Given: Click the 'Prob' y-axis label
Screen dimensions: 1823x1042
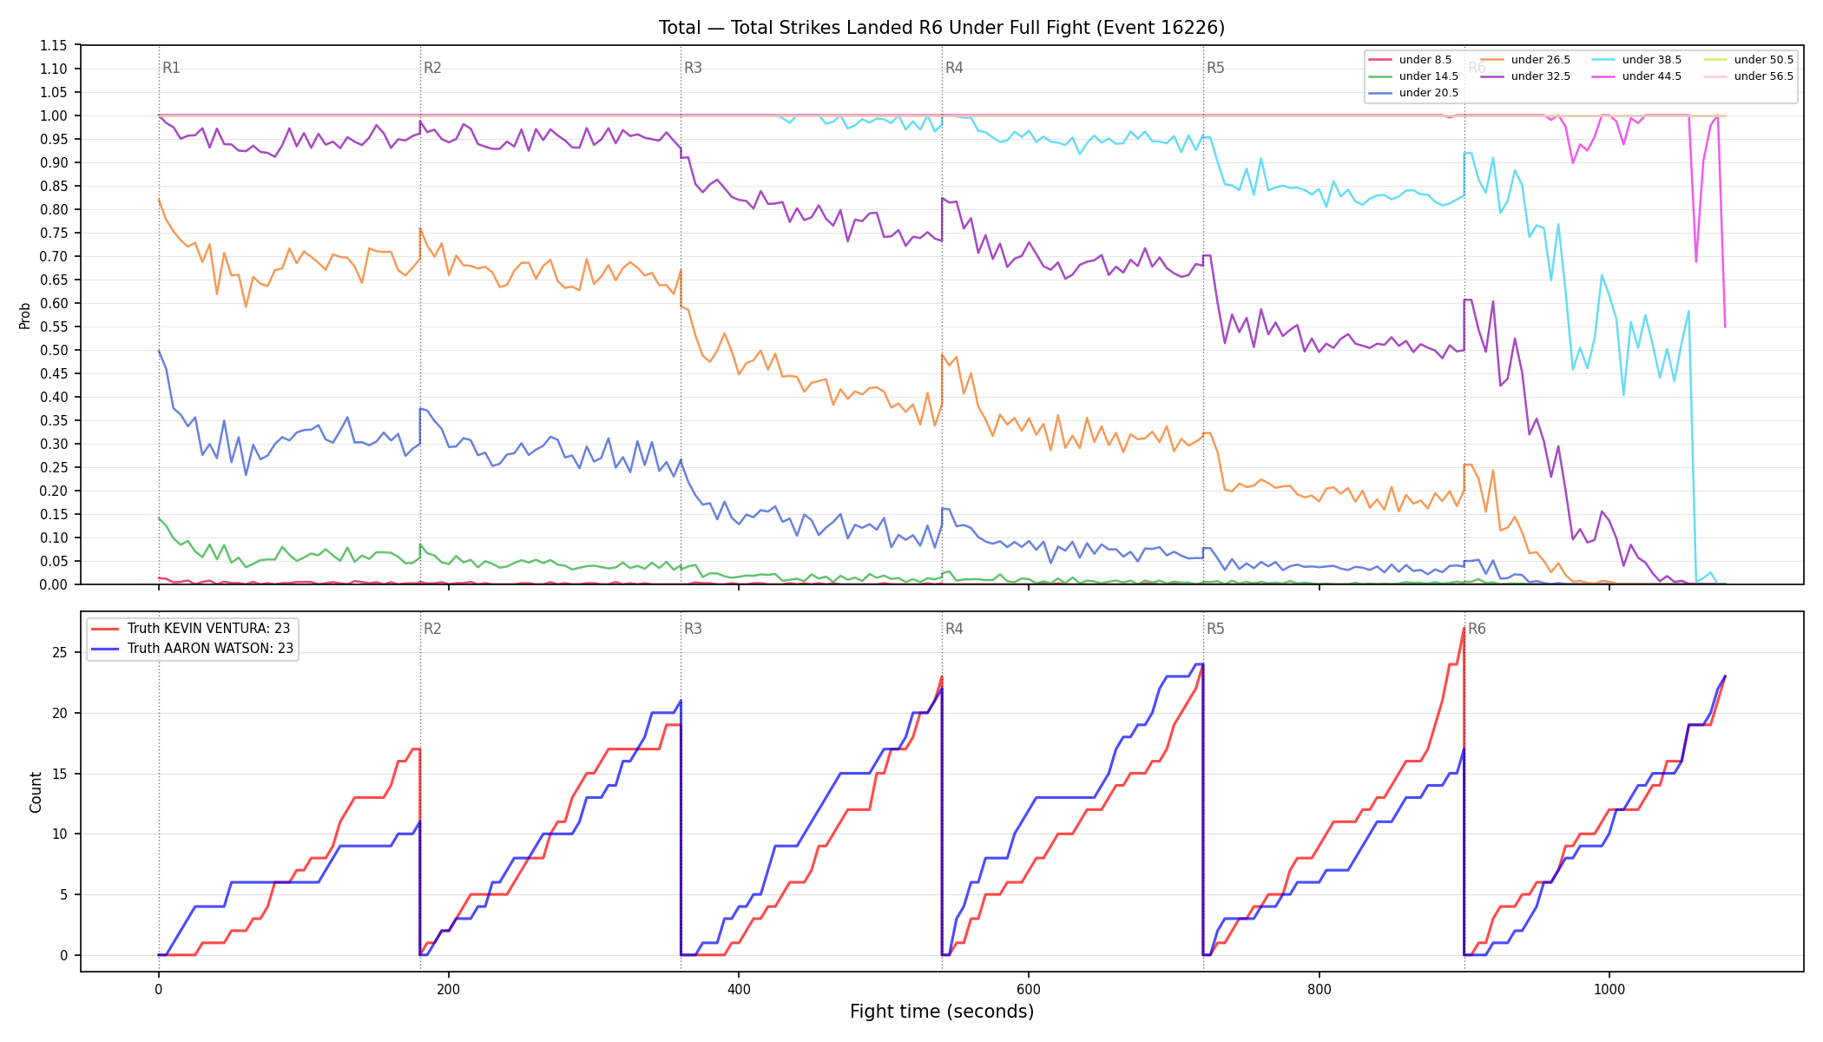Looking at the screenshot, I should click(x=25, y=315).
